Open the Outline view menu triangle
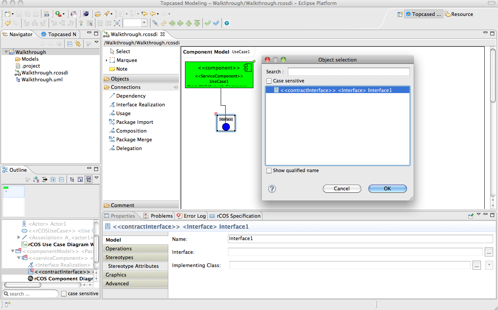498x310 pixels. pos(96,178)
